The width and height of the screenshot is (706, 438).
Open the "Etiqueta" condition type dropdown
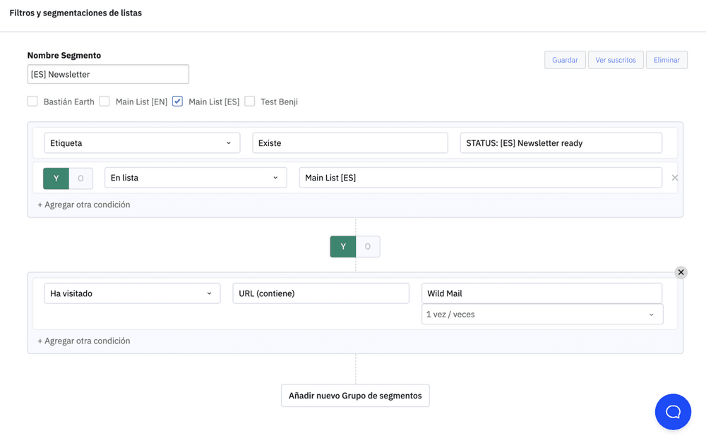(x=141, y=142)
